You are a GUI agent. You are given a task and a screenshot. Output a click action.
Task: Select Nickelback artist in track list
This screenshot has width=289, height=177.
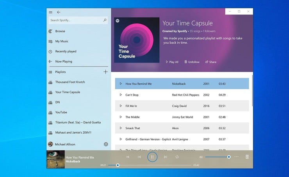pos(179,84)
